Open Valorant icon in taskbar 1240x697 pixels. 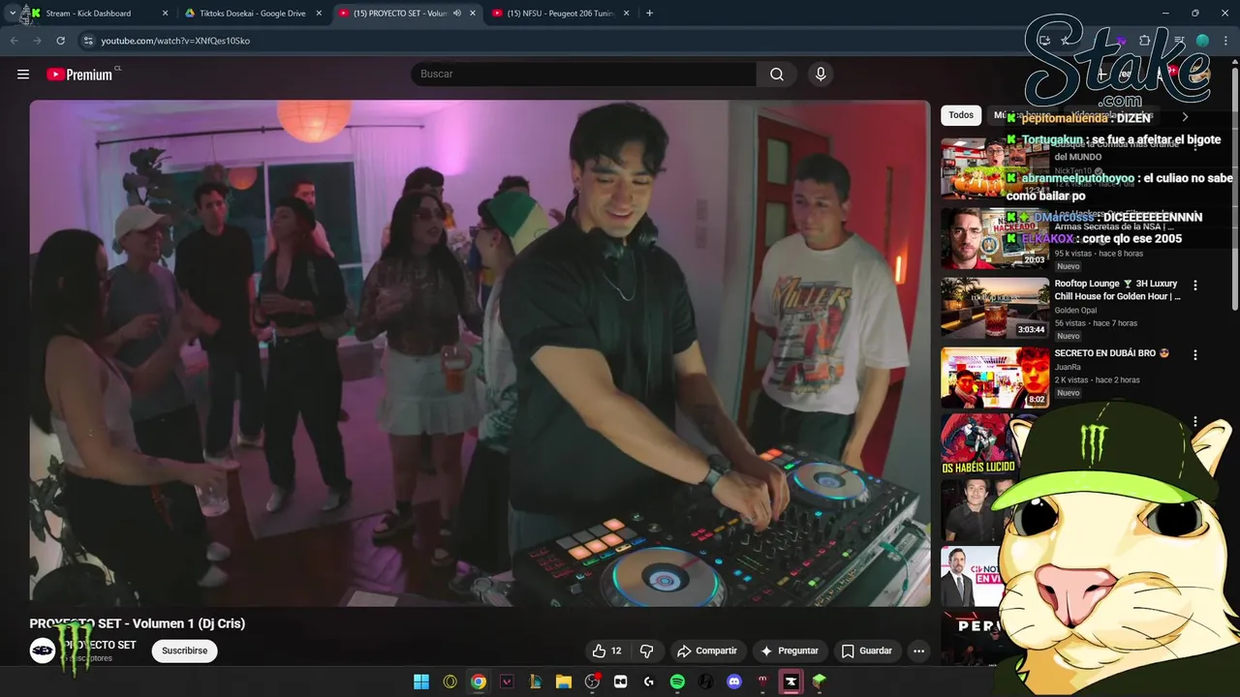(507, 682)
